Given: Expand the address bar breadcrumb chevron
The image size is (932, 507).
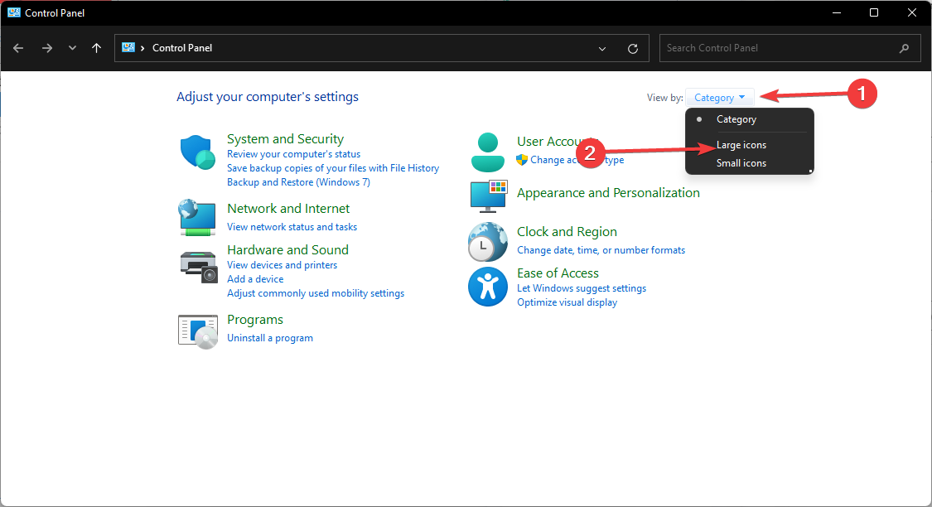Looking at the screenshot, I should (x=142, y=48).
